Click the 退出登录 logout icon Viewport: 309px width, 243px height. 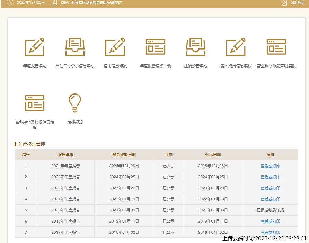click(284, 3)
